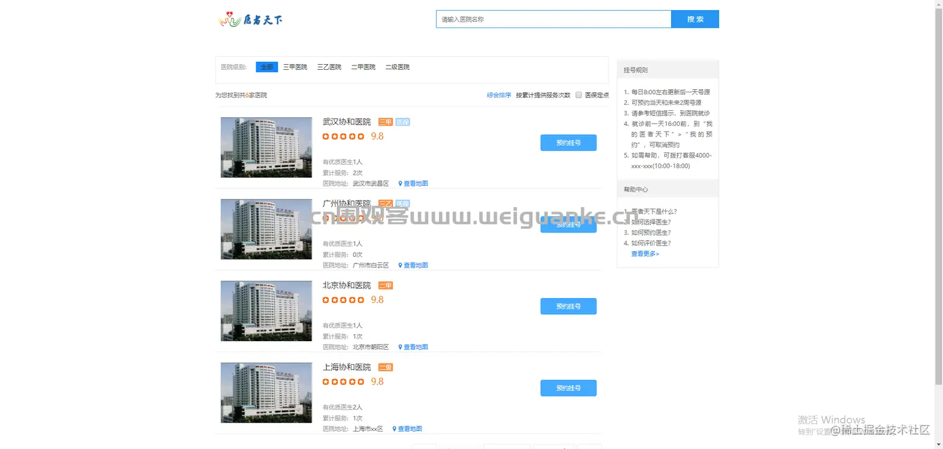Select the 全部 hospital level filter

pyautogui.click(x=267, y=67)
